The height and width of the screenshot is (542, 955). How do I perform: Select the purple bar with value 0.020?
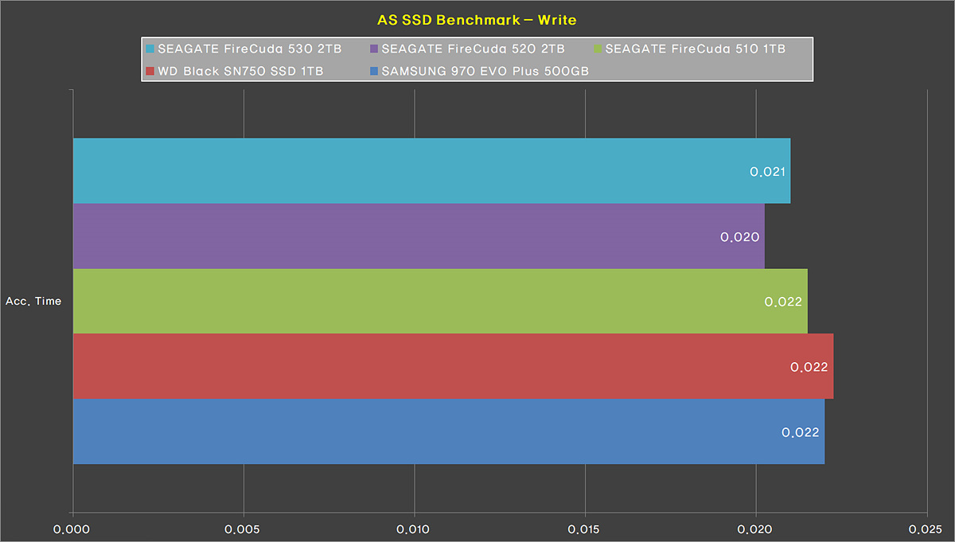click(419, 236)
